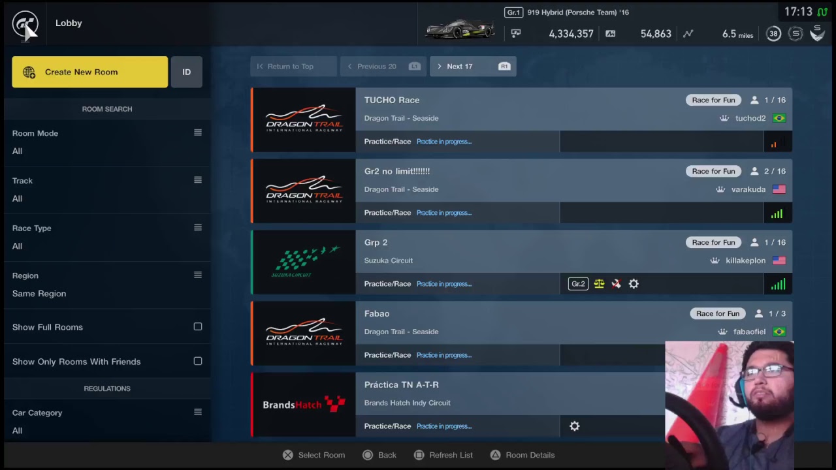Click the distance graph icon beside 6.5 miles

[688, 33]
